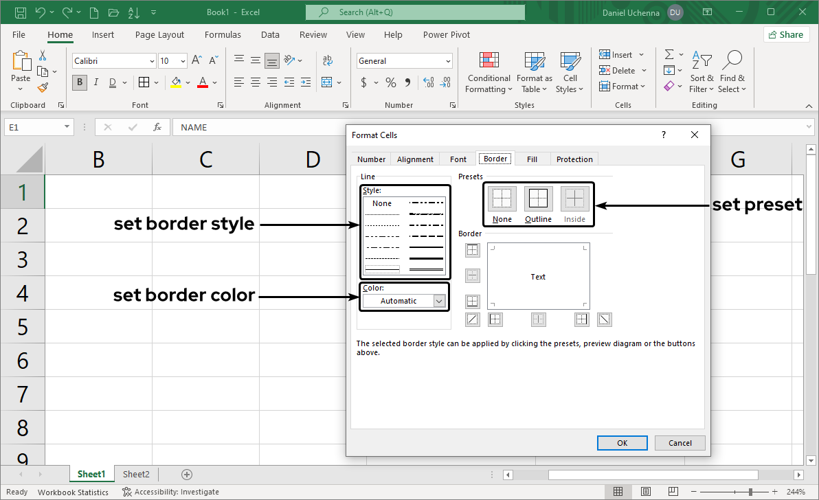This screenshot has width=819, height=500.
Task: Click the Percent Style icon
Action: 390,82
